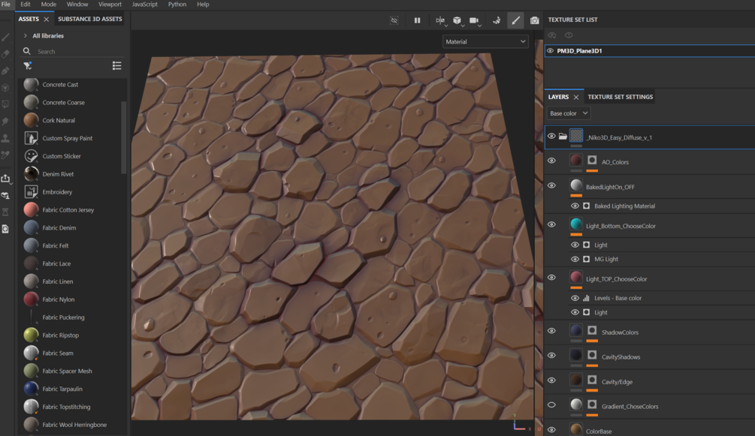Select the PM3D_Plane3D1 texture set
Viewport: 755px width, 436px height.
(579, 51)
